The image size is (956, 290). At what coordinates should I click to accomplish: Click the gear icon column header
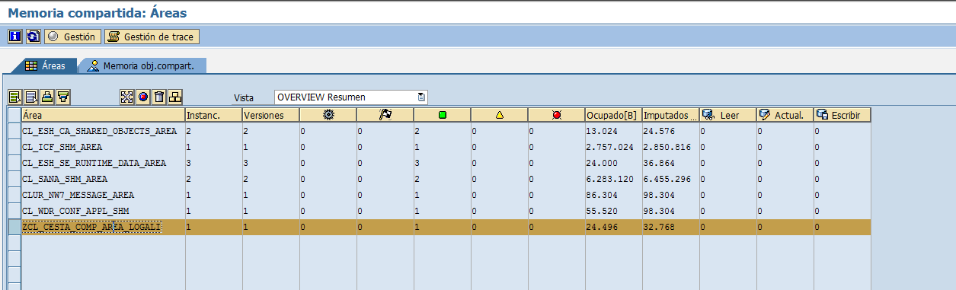[328, 115]
